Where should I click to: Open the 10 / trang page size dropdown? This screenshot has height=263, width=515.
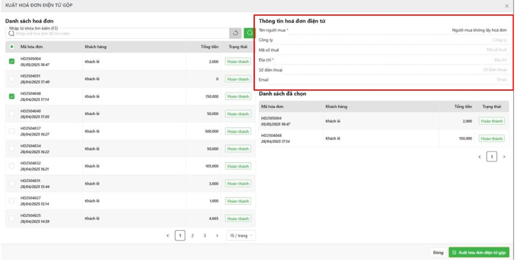tap(241, 235)
